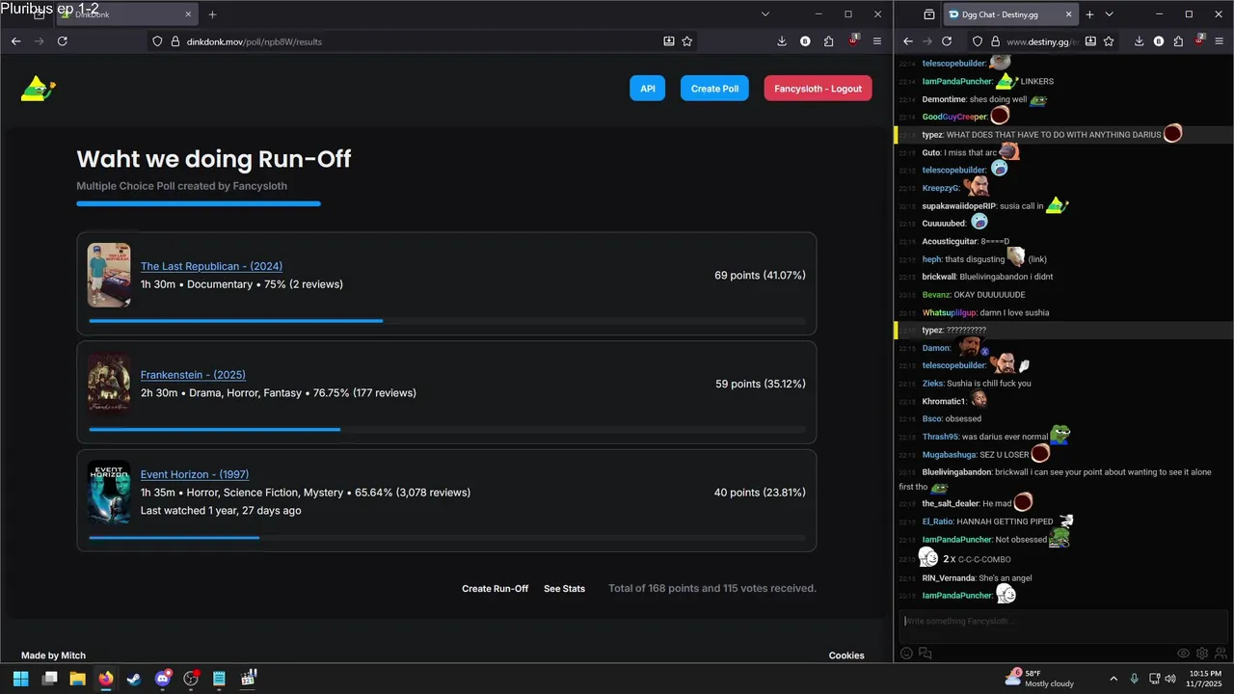Screen dimensions: 1234x694
Task: Click the dinkdonk.mov address bar URL
Action: (x=254, y=41)
